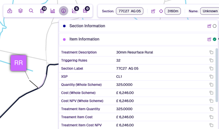Click the 'Treatment Description' label
This screenshot has height=129, width=219.
[79, 52]
